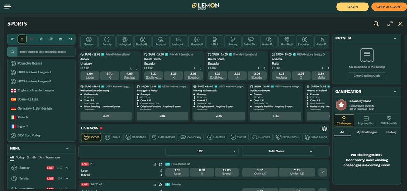Select Over 4.5 at 1.57 odds
Screen dimensions: 407x191
(260, 172)
